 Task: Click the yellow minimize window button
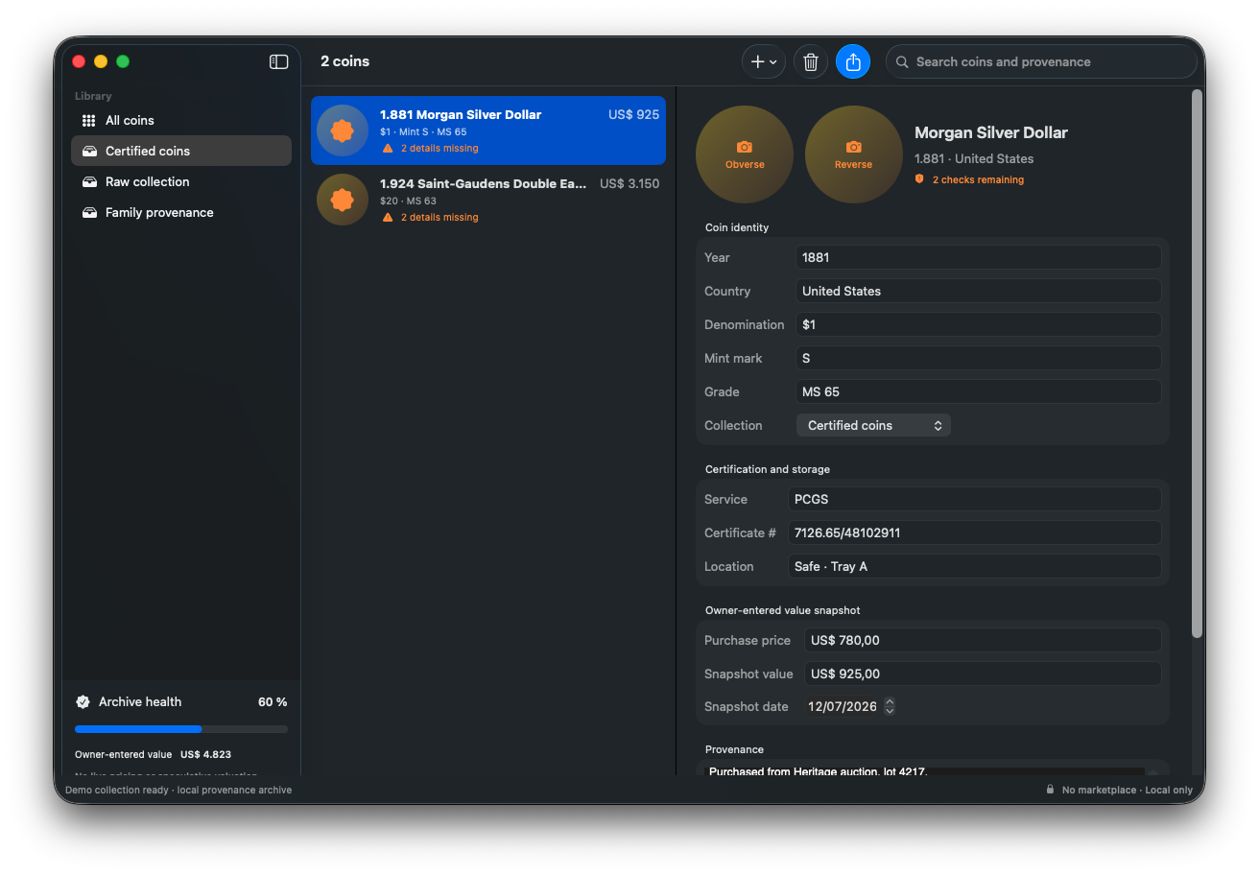[101, 61]
